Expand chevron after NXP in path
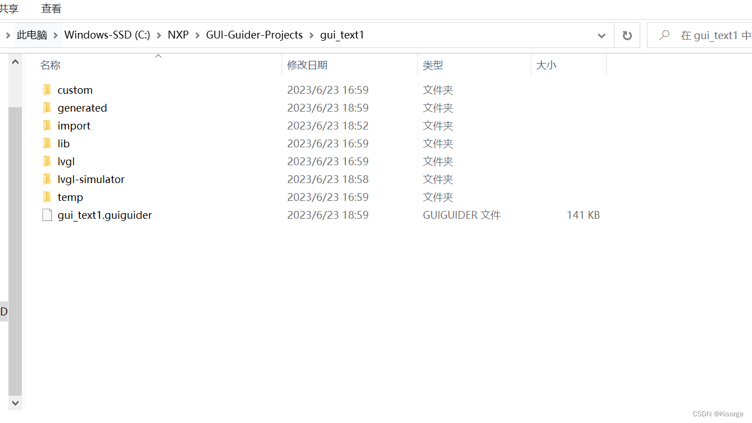This screenshot has width=752, height=423. point(198,35)
